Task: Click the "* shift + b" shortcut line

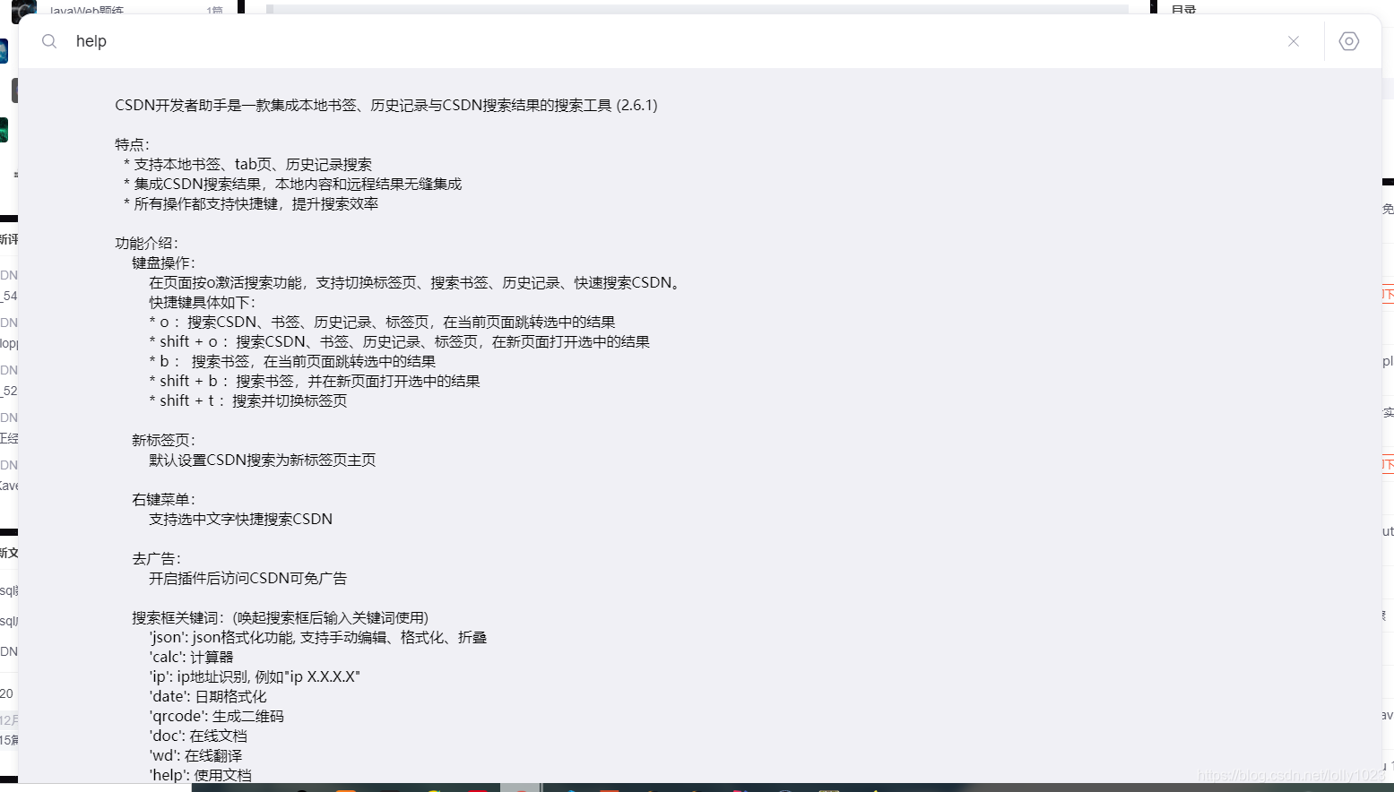Action: pyautogui.click(x=315, y=382)
